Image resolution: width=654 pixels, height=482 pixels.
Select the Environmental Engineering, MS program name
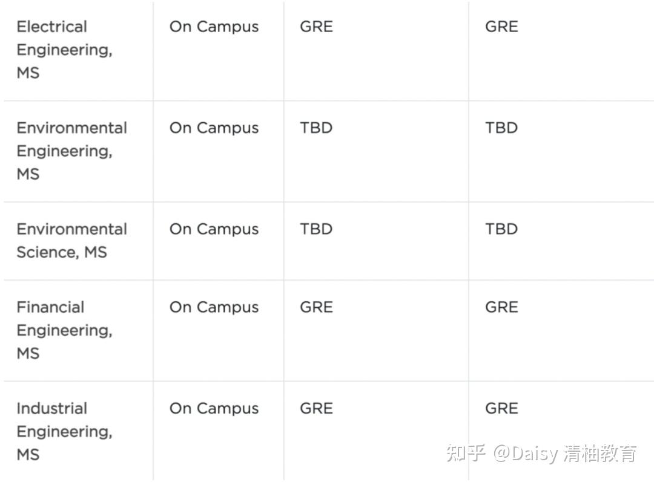[71, 151]
